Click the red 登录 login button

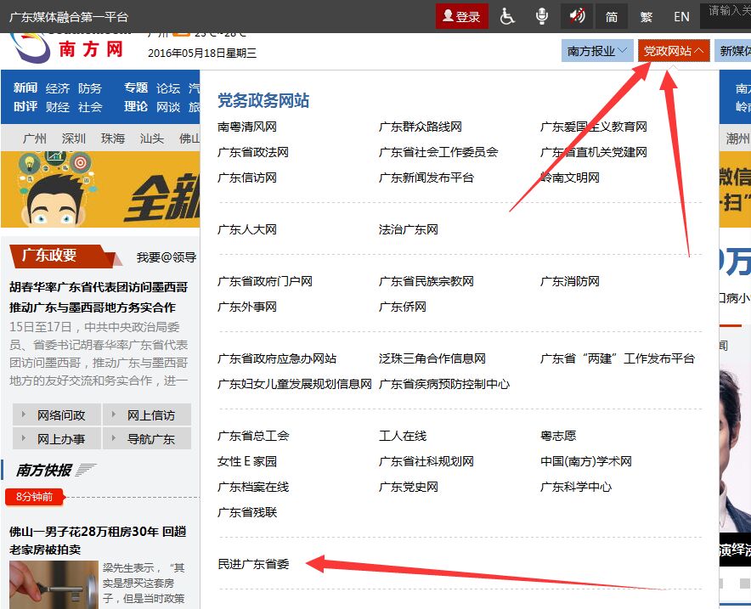tap(461, 16)
